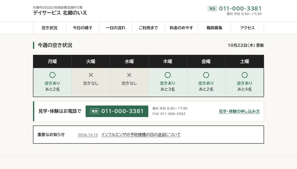The width and height of the screenshot is (297, 169).
Task: Click あと2名 in the 月曜 cell
Action: point(53,89)
